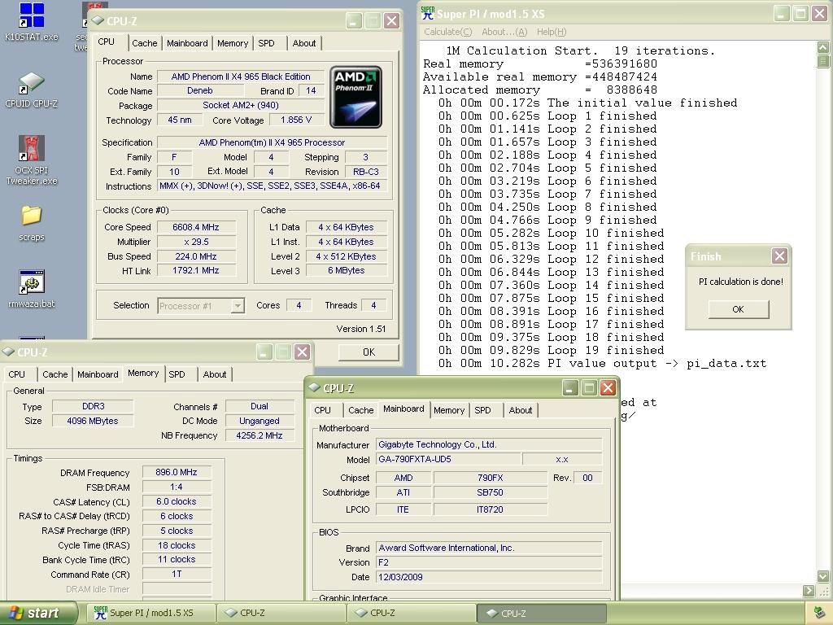This screenshot has width=833, height=625.
Task: Click the CAS# Latency 6.0 clocks value
Action: click(177, 501)
